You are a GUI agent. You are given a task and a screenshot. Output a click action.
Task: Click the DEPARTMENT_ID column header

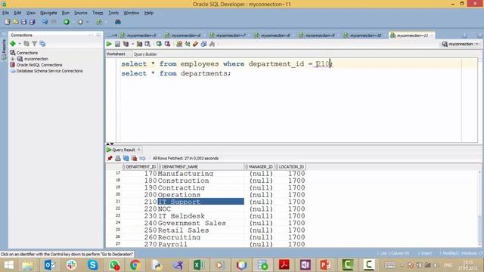tap(140, 166)
